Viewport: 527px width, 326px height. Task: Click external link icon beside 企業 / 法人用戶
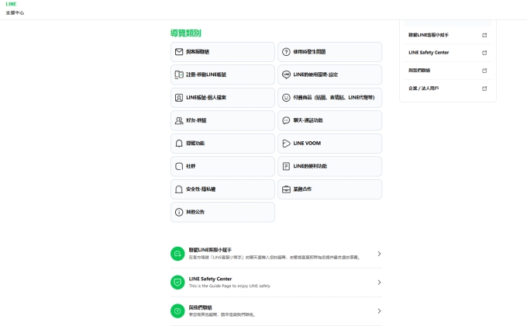(x=484, y=88)
